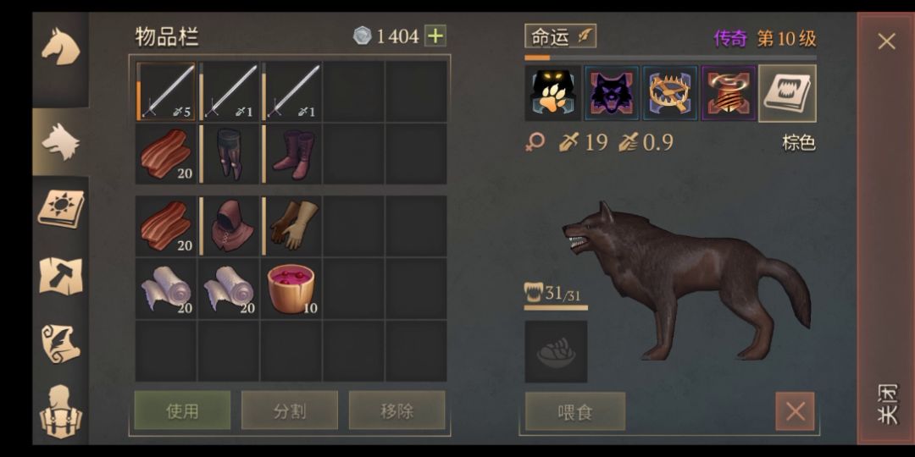Select the berry bucket item

(x=291, y=289)
